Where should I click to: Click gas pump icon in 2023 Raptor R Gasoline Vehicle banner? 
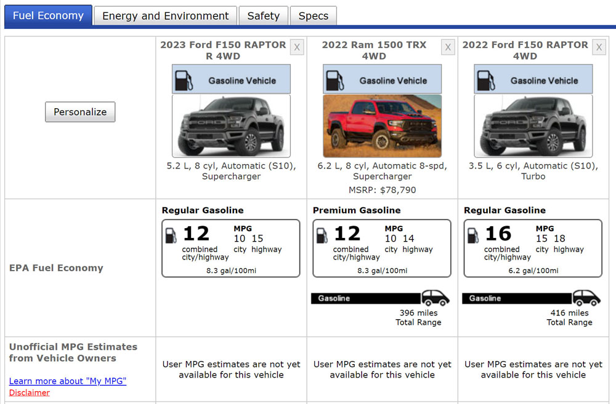[x=183, y=80]
